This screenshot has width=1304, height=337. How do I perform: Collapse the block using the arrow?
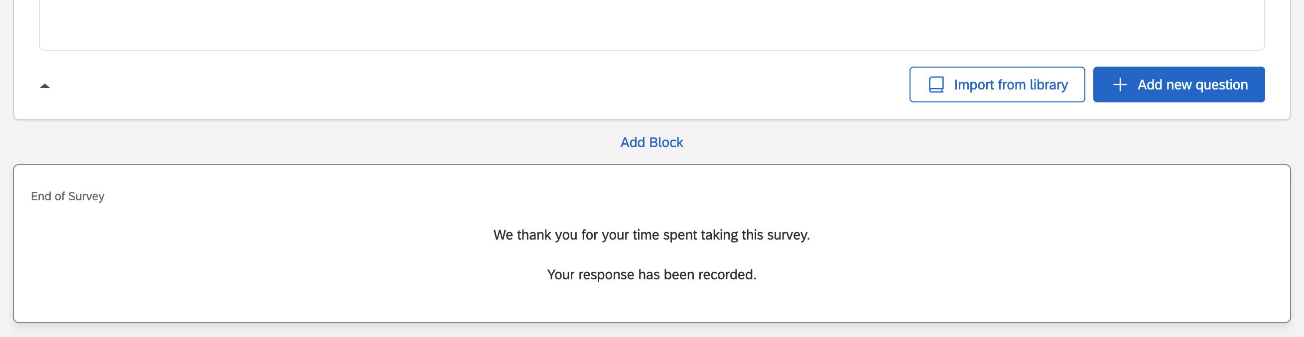(44, 86)
